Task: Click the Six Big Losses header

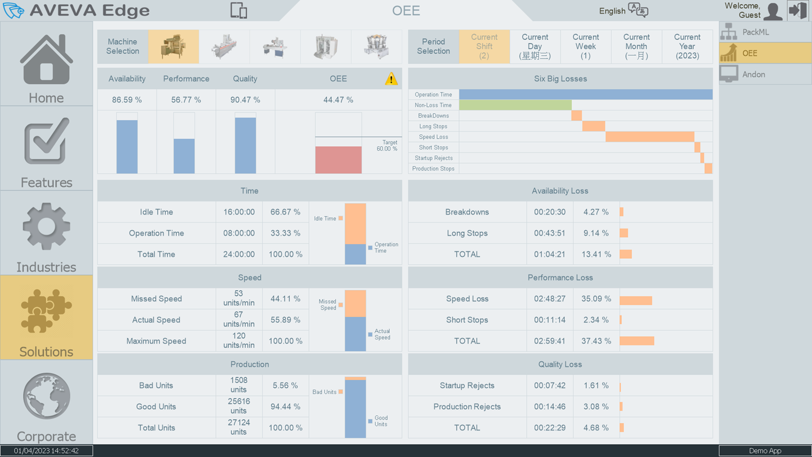Action: [x=560, y=79]
